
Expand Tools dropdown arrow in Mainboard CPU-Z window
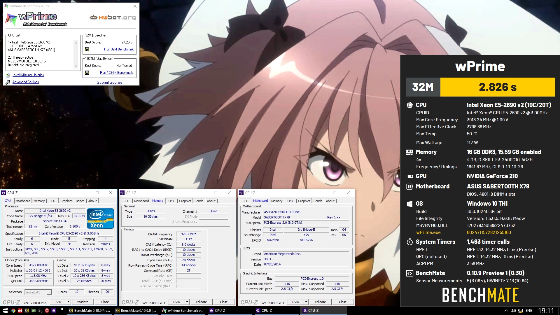[306, 302]
